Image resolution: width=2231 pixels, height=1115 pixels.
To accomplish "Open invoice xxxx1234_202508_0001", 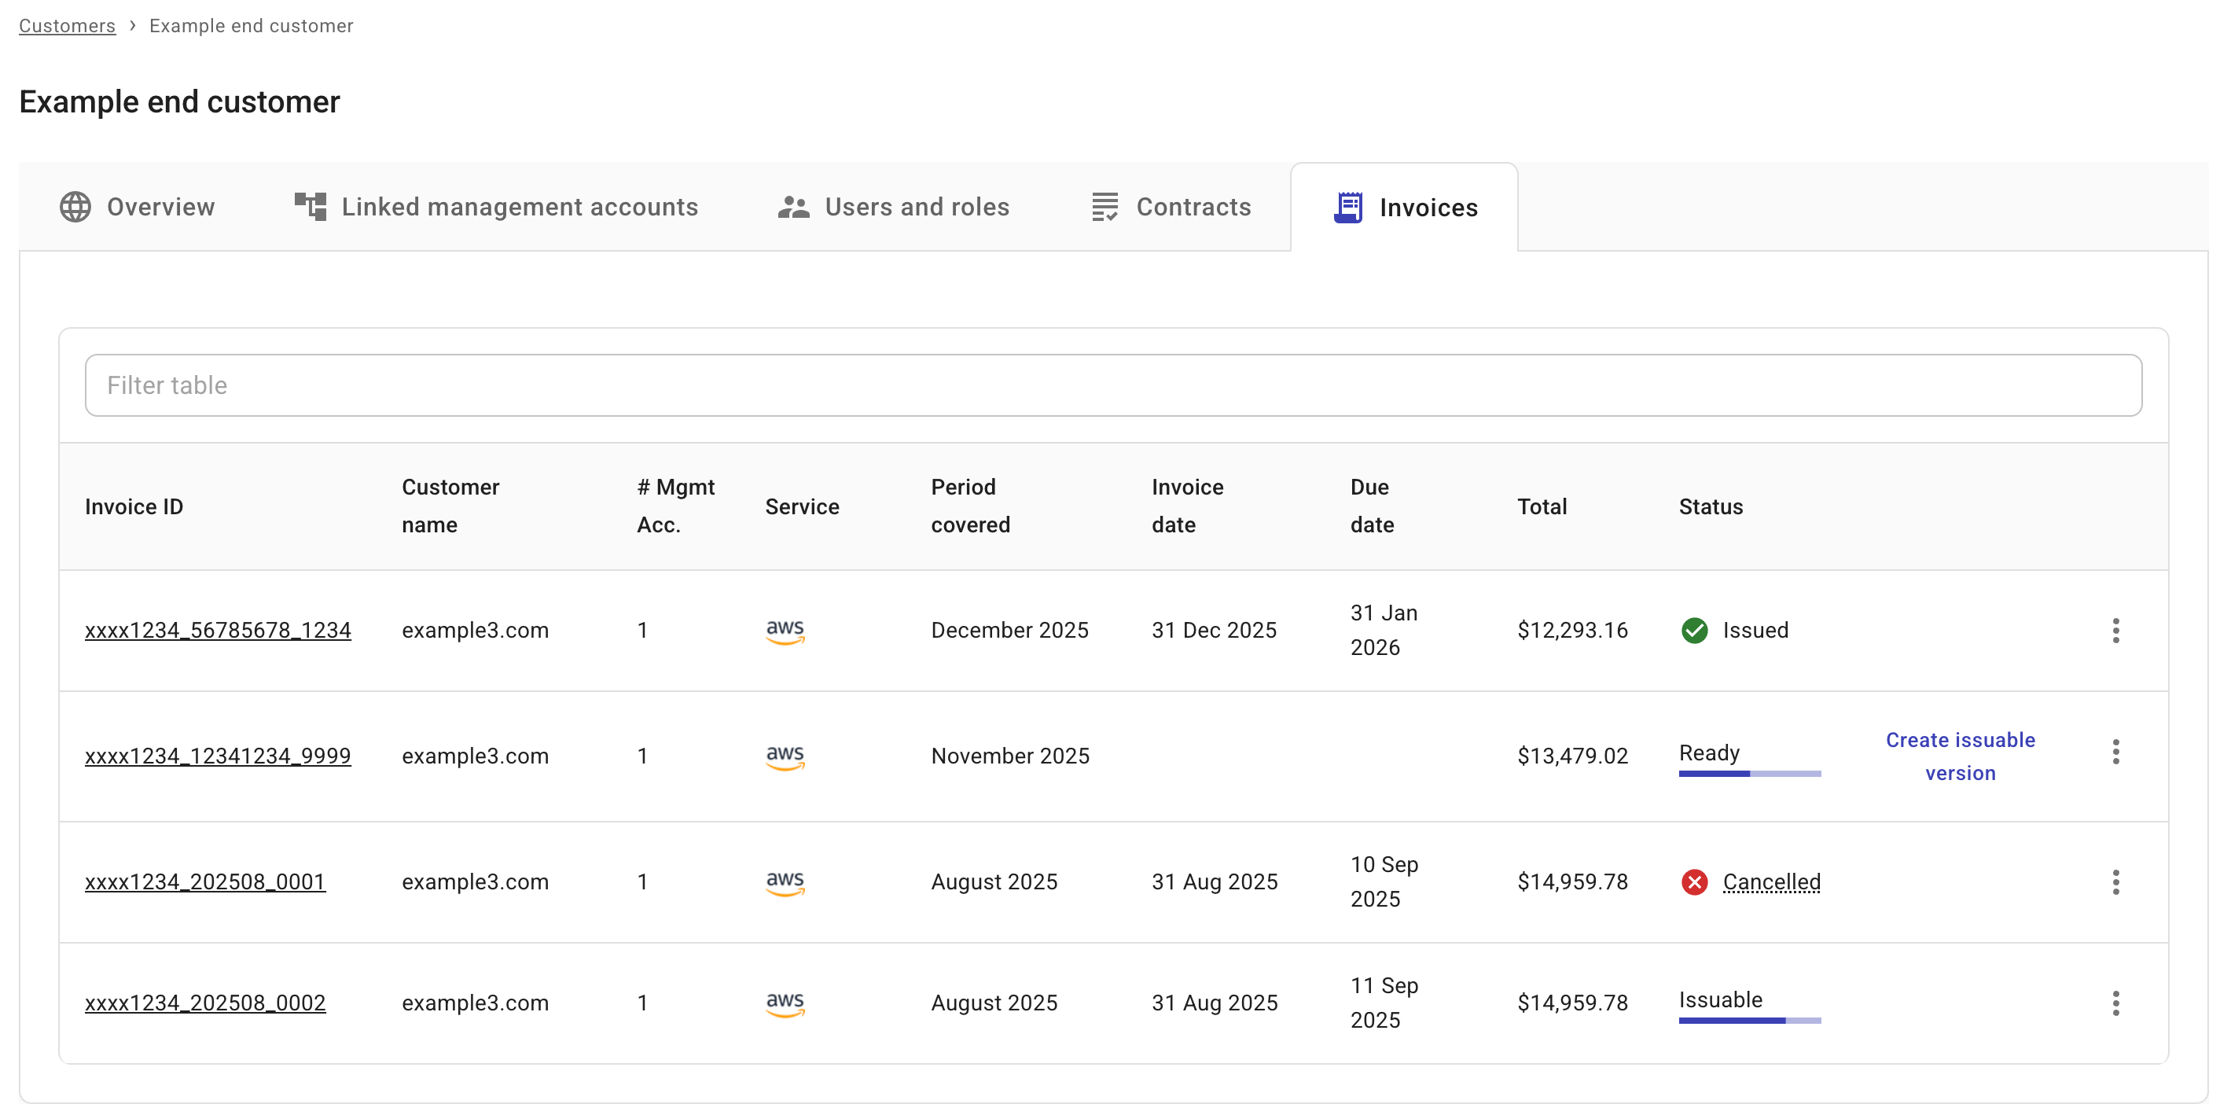I will (x=205, y=882).
